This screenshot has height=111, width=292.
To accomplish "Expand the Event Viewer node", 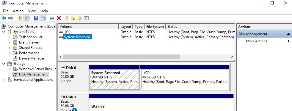I will pos(9,43).
